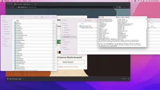
Task: Go back in the Library Finder window
Action: click(x=15, y=17)
